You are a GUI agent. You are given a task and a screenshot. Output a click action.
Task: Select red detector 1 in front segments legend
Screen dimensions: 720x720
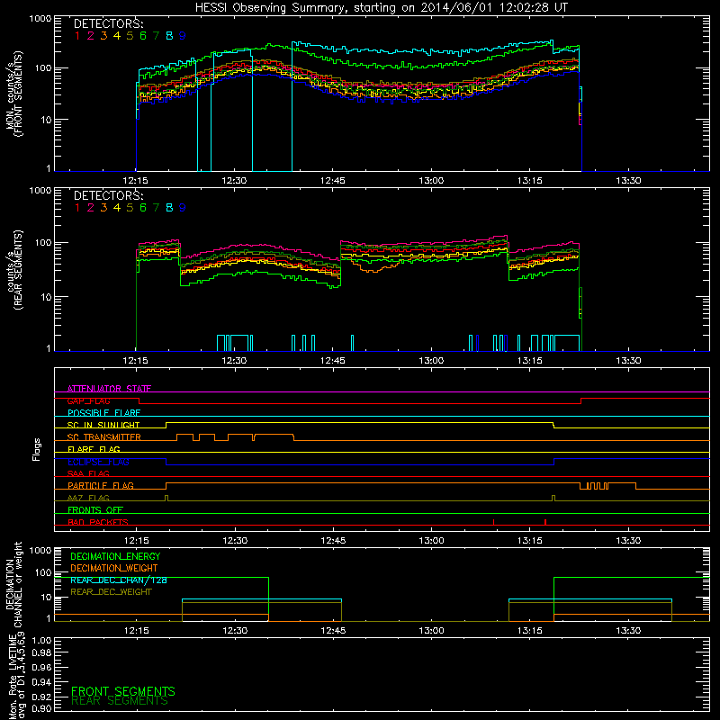[x=77, y=35]
